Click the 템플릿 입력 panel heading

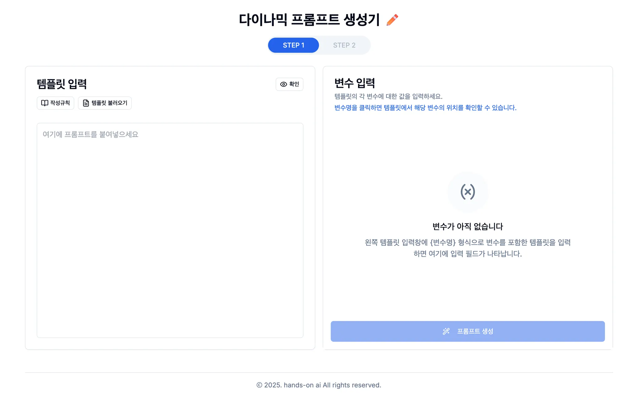(x=62, y=84)
